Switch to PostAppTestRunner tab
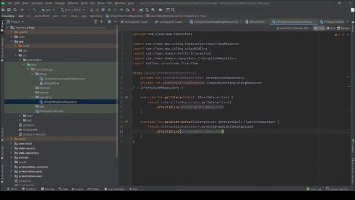This screenshot has width=355, height=200. tap(332, 22)
